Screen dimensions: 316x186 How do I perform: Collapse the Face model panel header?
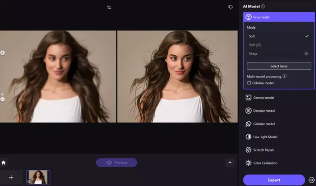279,17
